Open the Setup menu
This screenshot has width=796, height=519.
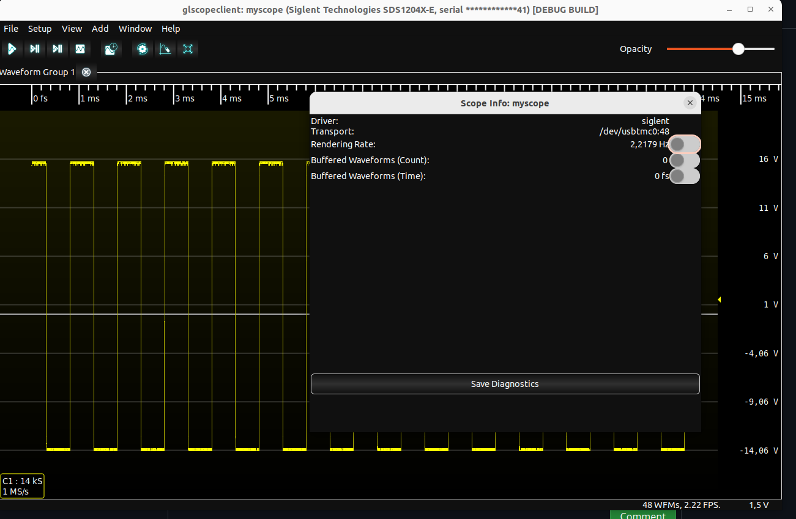click(x=40, y=29)
